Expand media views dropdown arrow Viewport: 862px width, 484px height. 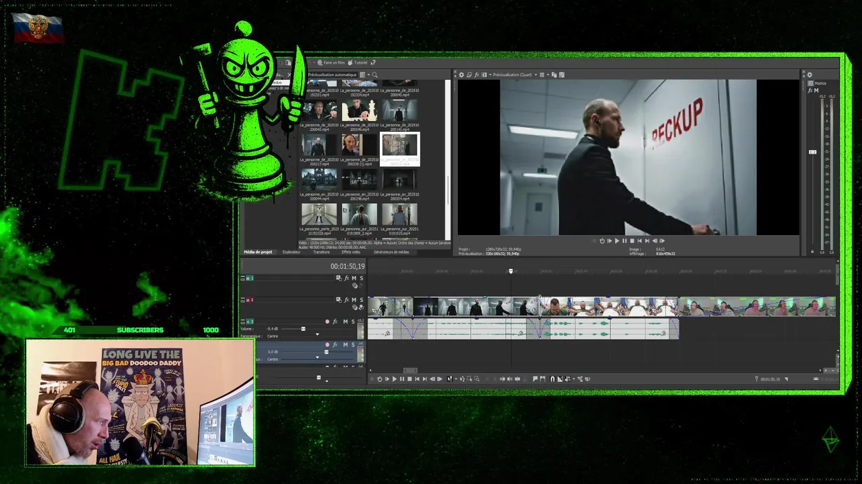(368, 75)
